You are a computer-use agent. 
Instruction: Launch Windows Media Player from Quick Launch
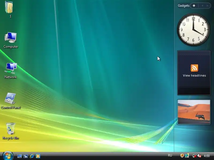pos(38,156)
